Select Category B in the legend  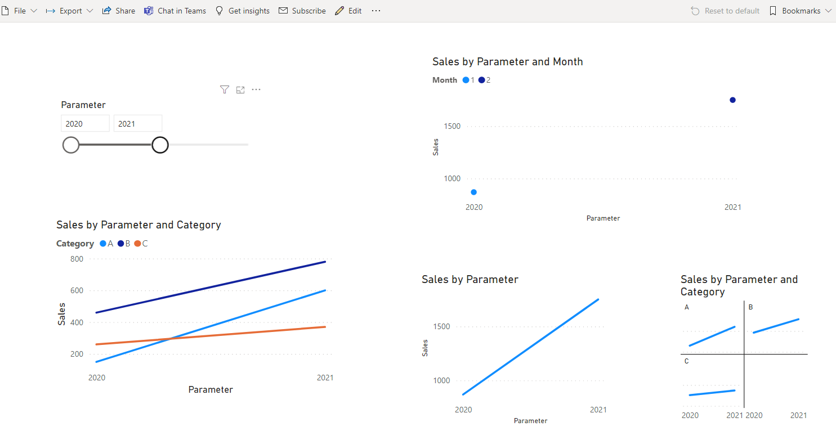[124, 244]
